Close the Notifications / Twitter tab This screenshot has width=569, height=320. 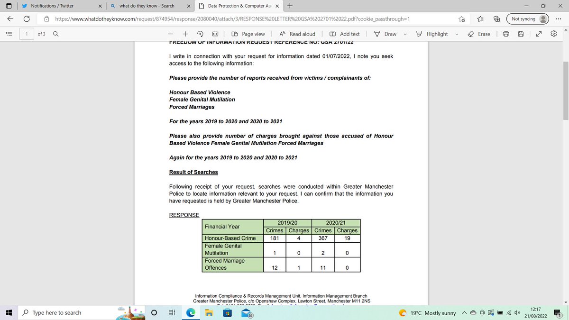pos(101,6)
